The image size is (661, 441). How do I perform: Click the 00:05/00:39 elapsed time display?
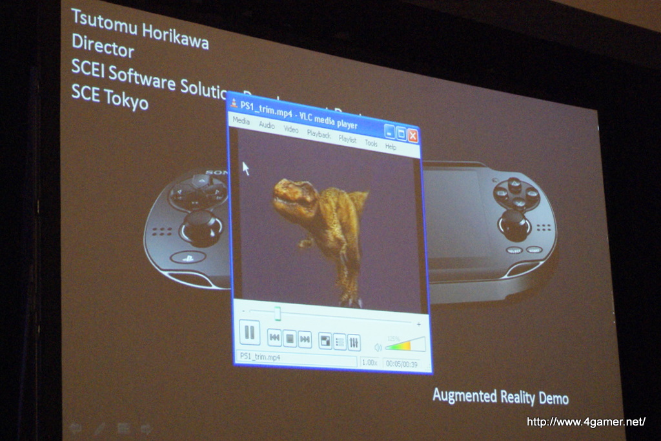pyautogui.click(x=402, y=364)
